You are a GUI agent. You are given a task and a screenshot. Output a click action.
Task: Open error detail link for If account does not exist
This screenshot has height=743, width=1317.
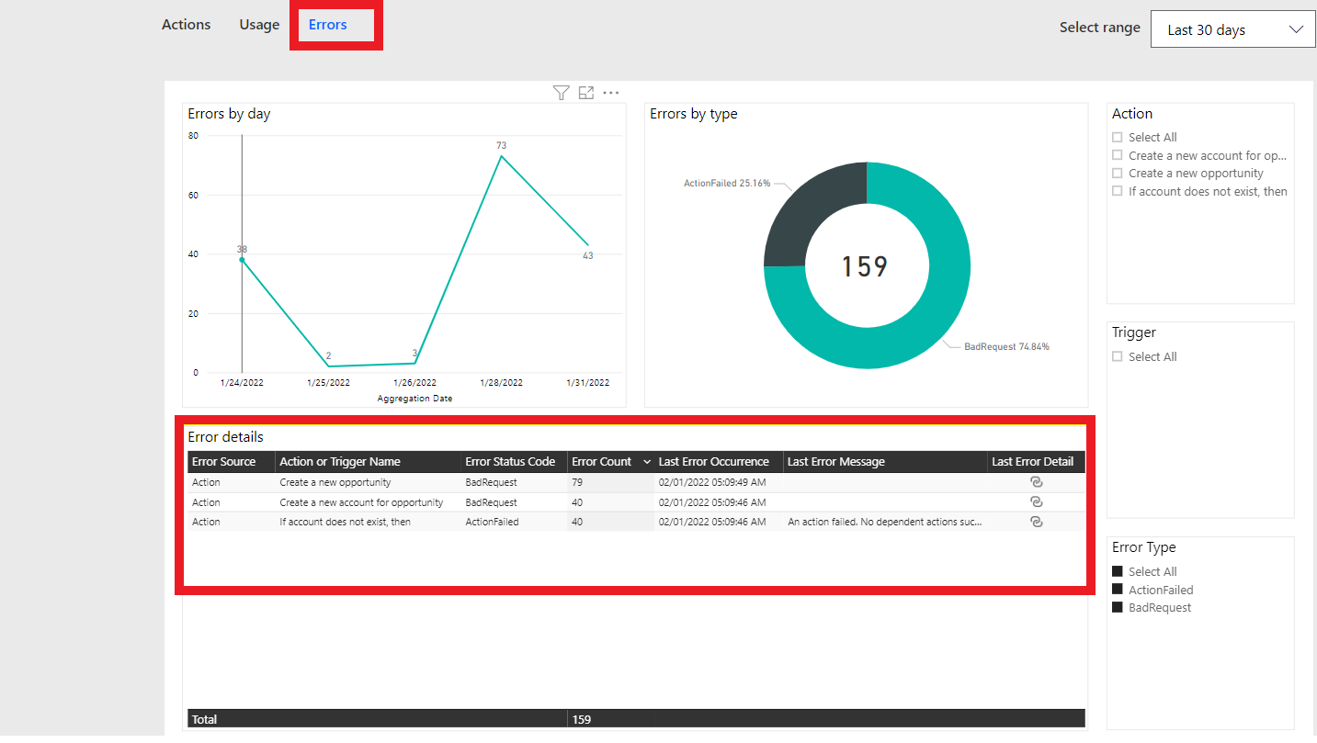[1037, 521]
